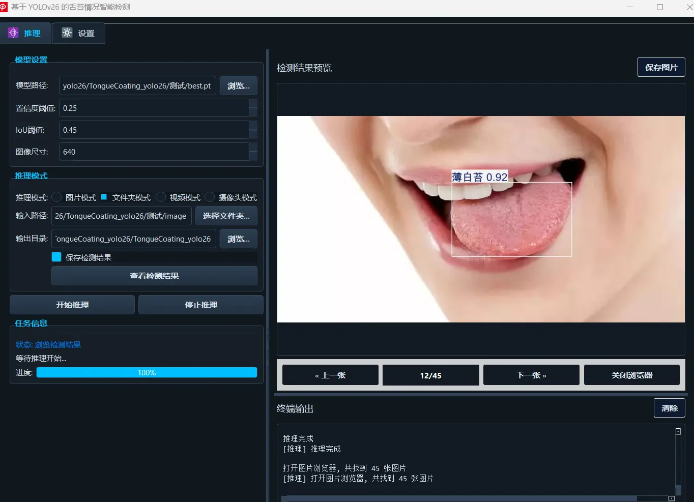This screenshot has height=502, width=694.
Task: Click the IoU阈值 value field 0.45
Action: (x=154, y=130)
